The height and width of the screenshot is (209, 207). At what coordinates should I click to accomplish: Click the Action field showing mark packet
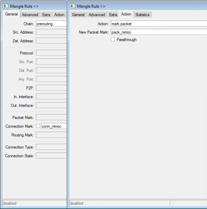coord(159,24)
